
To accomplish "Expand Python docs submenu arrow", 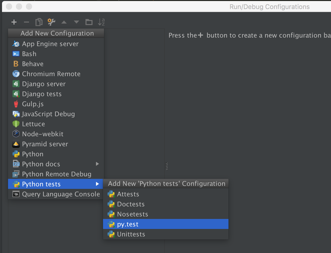I will (x=97, y=164).
